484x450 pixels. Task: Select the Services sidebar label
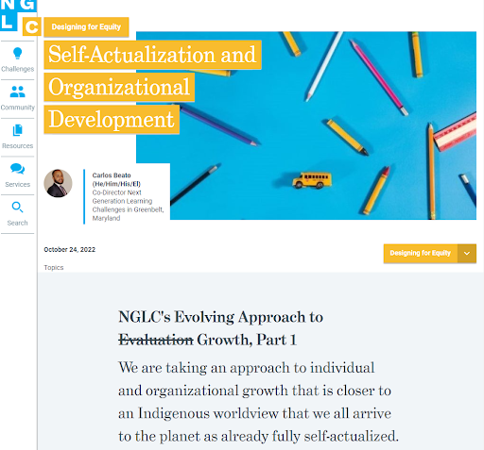point(18,184)
